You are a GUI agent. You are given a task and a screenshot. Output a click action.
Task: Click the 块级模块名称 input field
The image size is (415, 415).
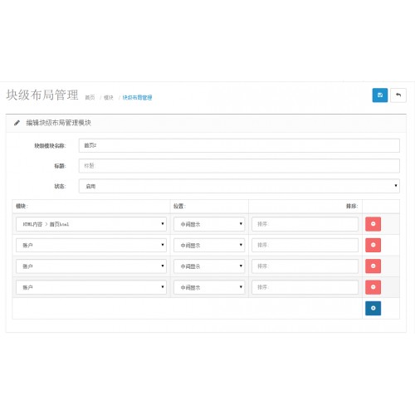(239, 145)
